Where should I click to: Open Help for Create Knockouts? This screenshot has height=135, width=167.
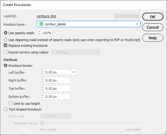[x=153, y=38]
